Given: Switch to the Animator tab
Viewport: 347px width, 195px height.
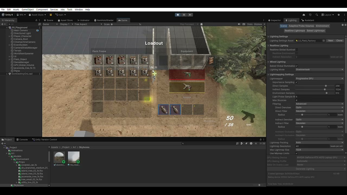Looking at the screenshot, I should [x=83, y=20].
